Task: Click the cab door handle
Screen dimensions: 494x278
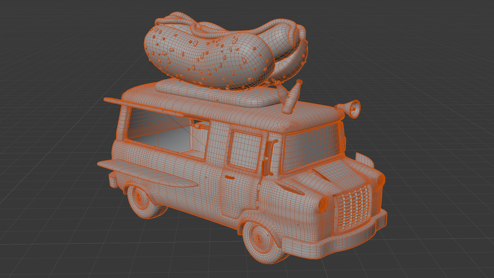Action: click(x=230, y=177)
